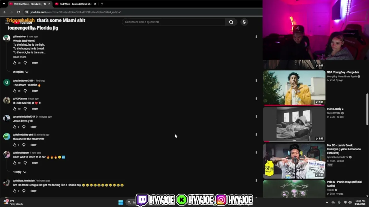Open the Fox BD Lunch Break Freestyle thumbnail
Image resolution: width=369 pixels, height=207 pixels.
tap(294, 161)
